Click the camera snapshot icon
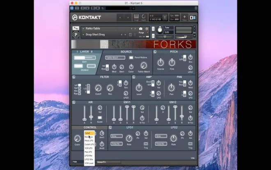Viewport: 271px width, 170px height. click(x=141, y=29)
